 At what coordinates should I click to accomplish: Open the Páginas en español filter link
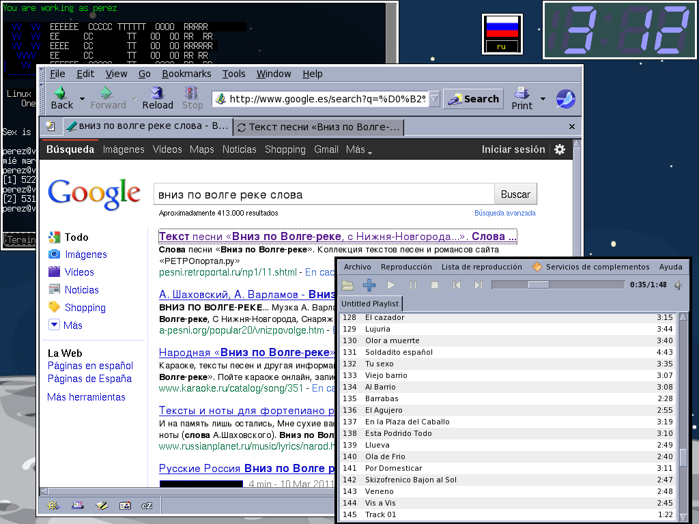[90, 366]
